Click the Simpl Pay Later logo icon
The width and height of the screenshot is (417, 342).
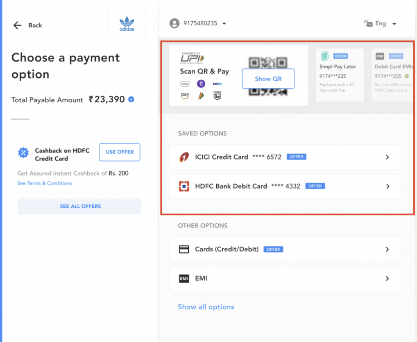(324, 56)
